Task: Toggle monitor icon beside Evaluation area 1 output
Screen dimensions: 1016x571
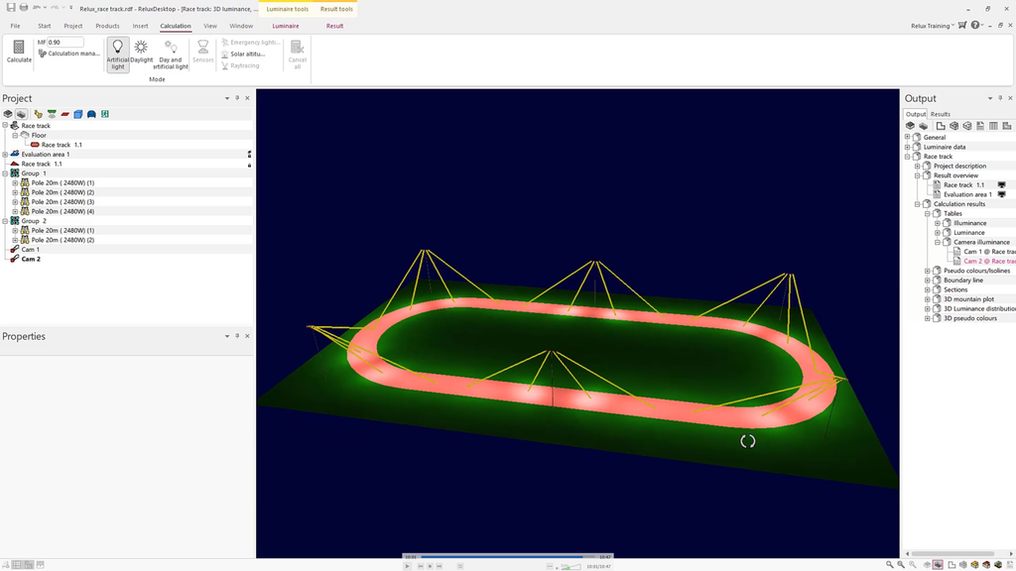Action: [x=1002, y=194]
